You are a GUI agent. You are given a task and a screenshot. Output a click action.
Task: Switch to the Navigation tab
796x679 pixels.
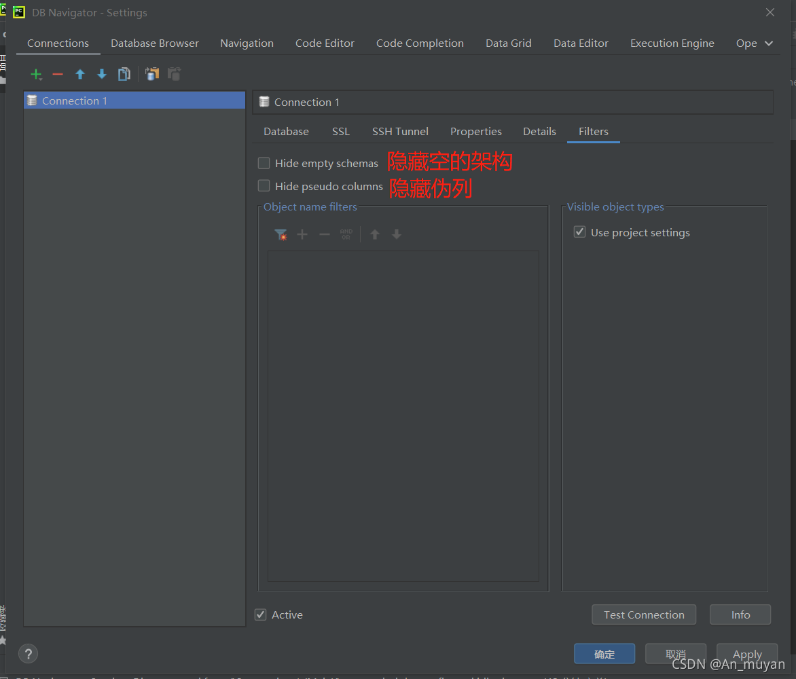[x=247, y=43]
